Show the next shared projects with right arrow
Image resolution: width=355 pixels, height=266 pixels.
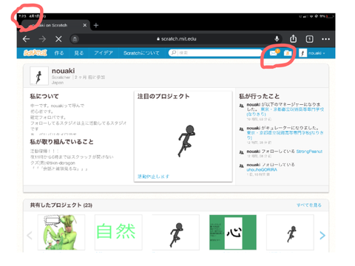(322, 236)
